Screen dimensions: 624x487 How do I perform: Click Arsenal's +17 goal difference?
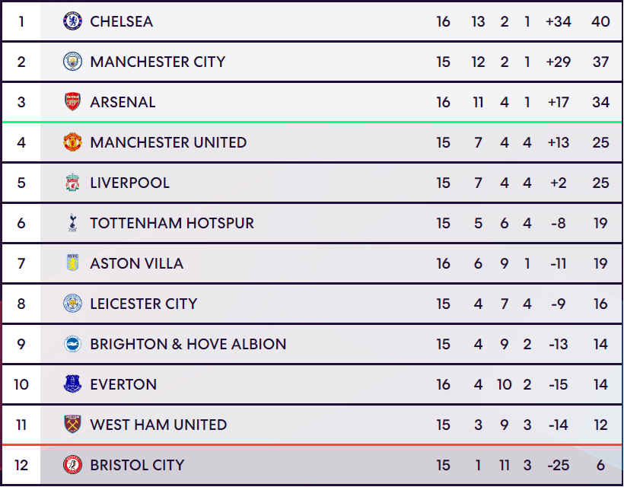(559, 102)
